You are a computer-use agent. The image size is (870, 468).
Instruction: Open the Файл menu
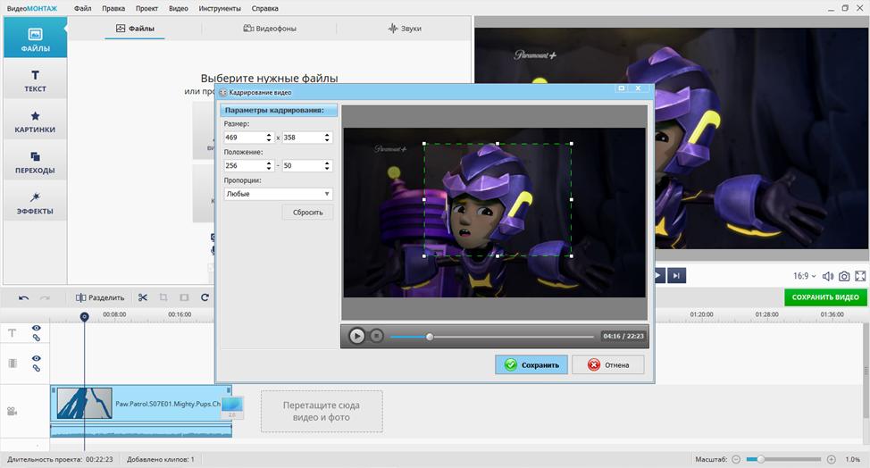point(83,8)
